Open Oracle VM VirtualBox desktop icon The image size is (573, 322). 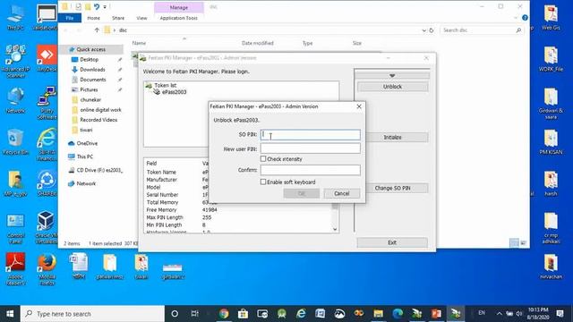coord(47,227)
